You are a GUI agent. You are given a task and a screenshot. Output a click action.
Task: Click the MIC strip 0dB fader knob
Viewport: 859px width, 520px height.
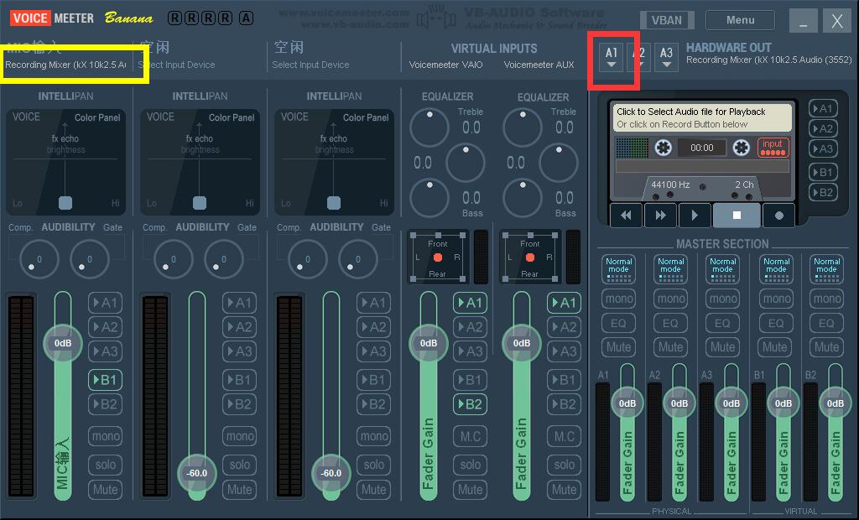point(62,343)
